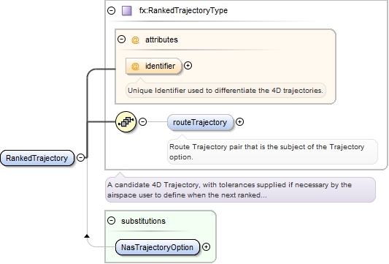389x264 pixels.
Task: Collapse the sequence compositor children
Action: 142,122
